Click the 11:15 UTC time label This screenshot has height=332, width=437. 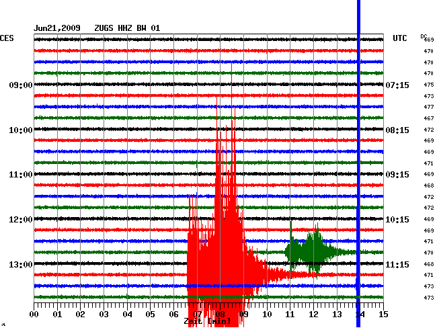397,264
